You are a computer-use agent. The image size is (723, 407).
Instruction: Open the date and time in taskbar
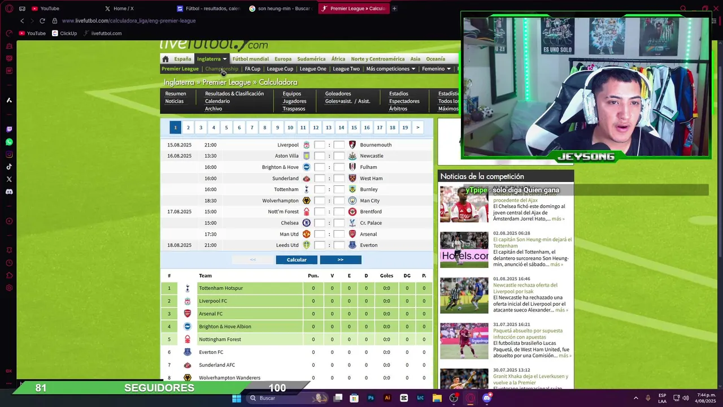[x=705, y=398]
